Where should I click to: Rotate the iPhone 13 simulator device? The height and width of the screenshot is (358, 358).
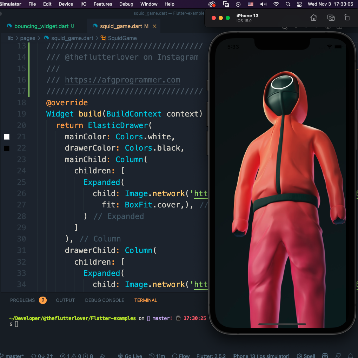[x=347, y=17]
